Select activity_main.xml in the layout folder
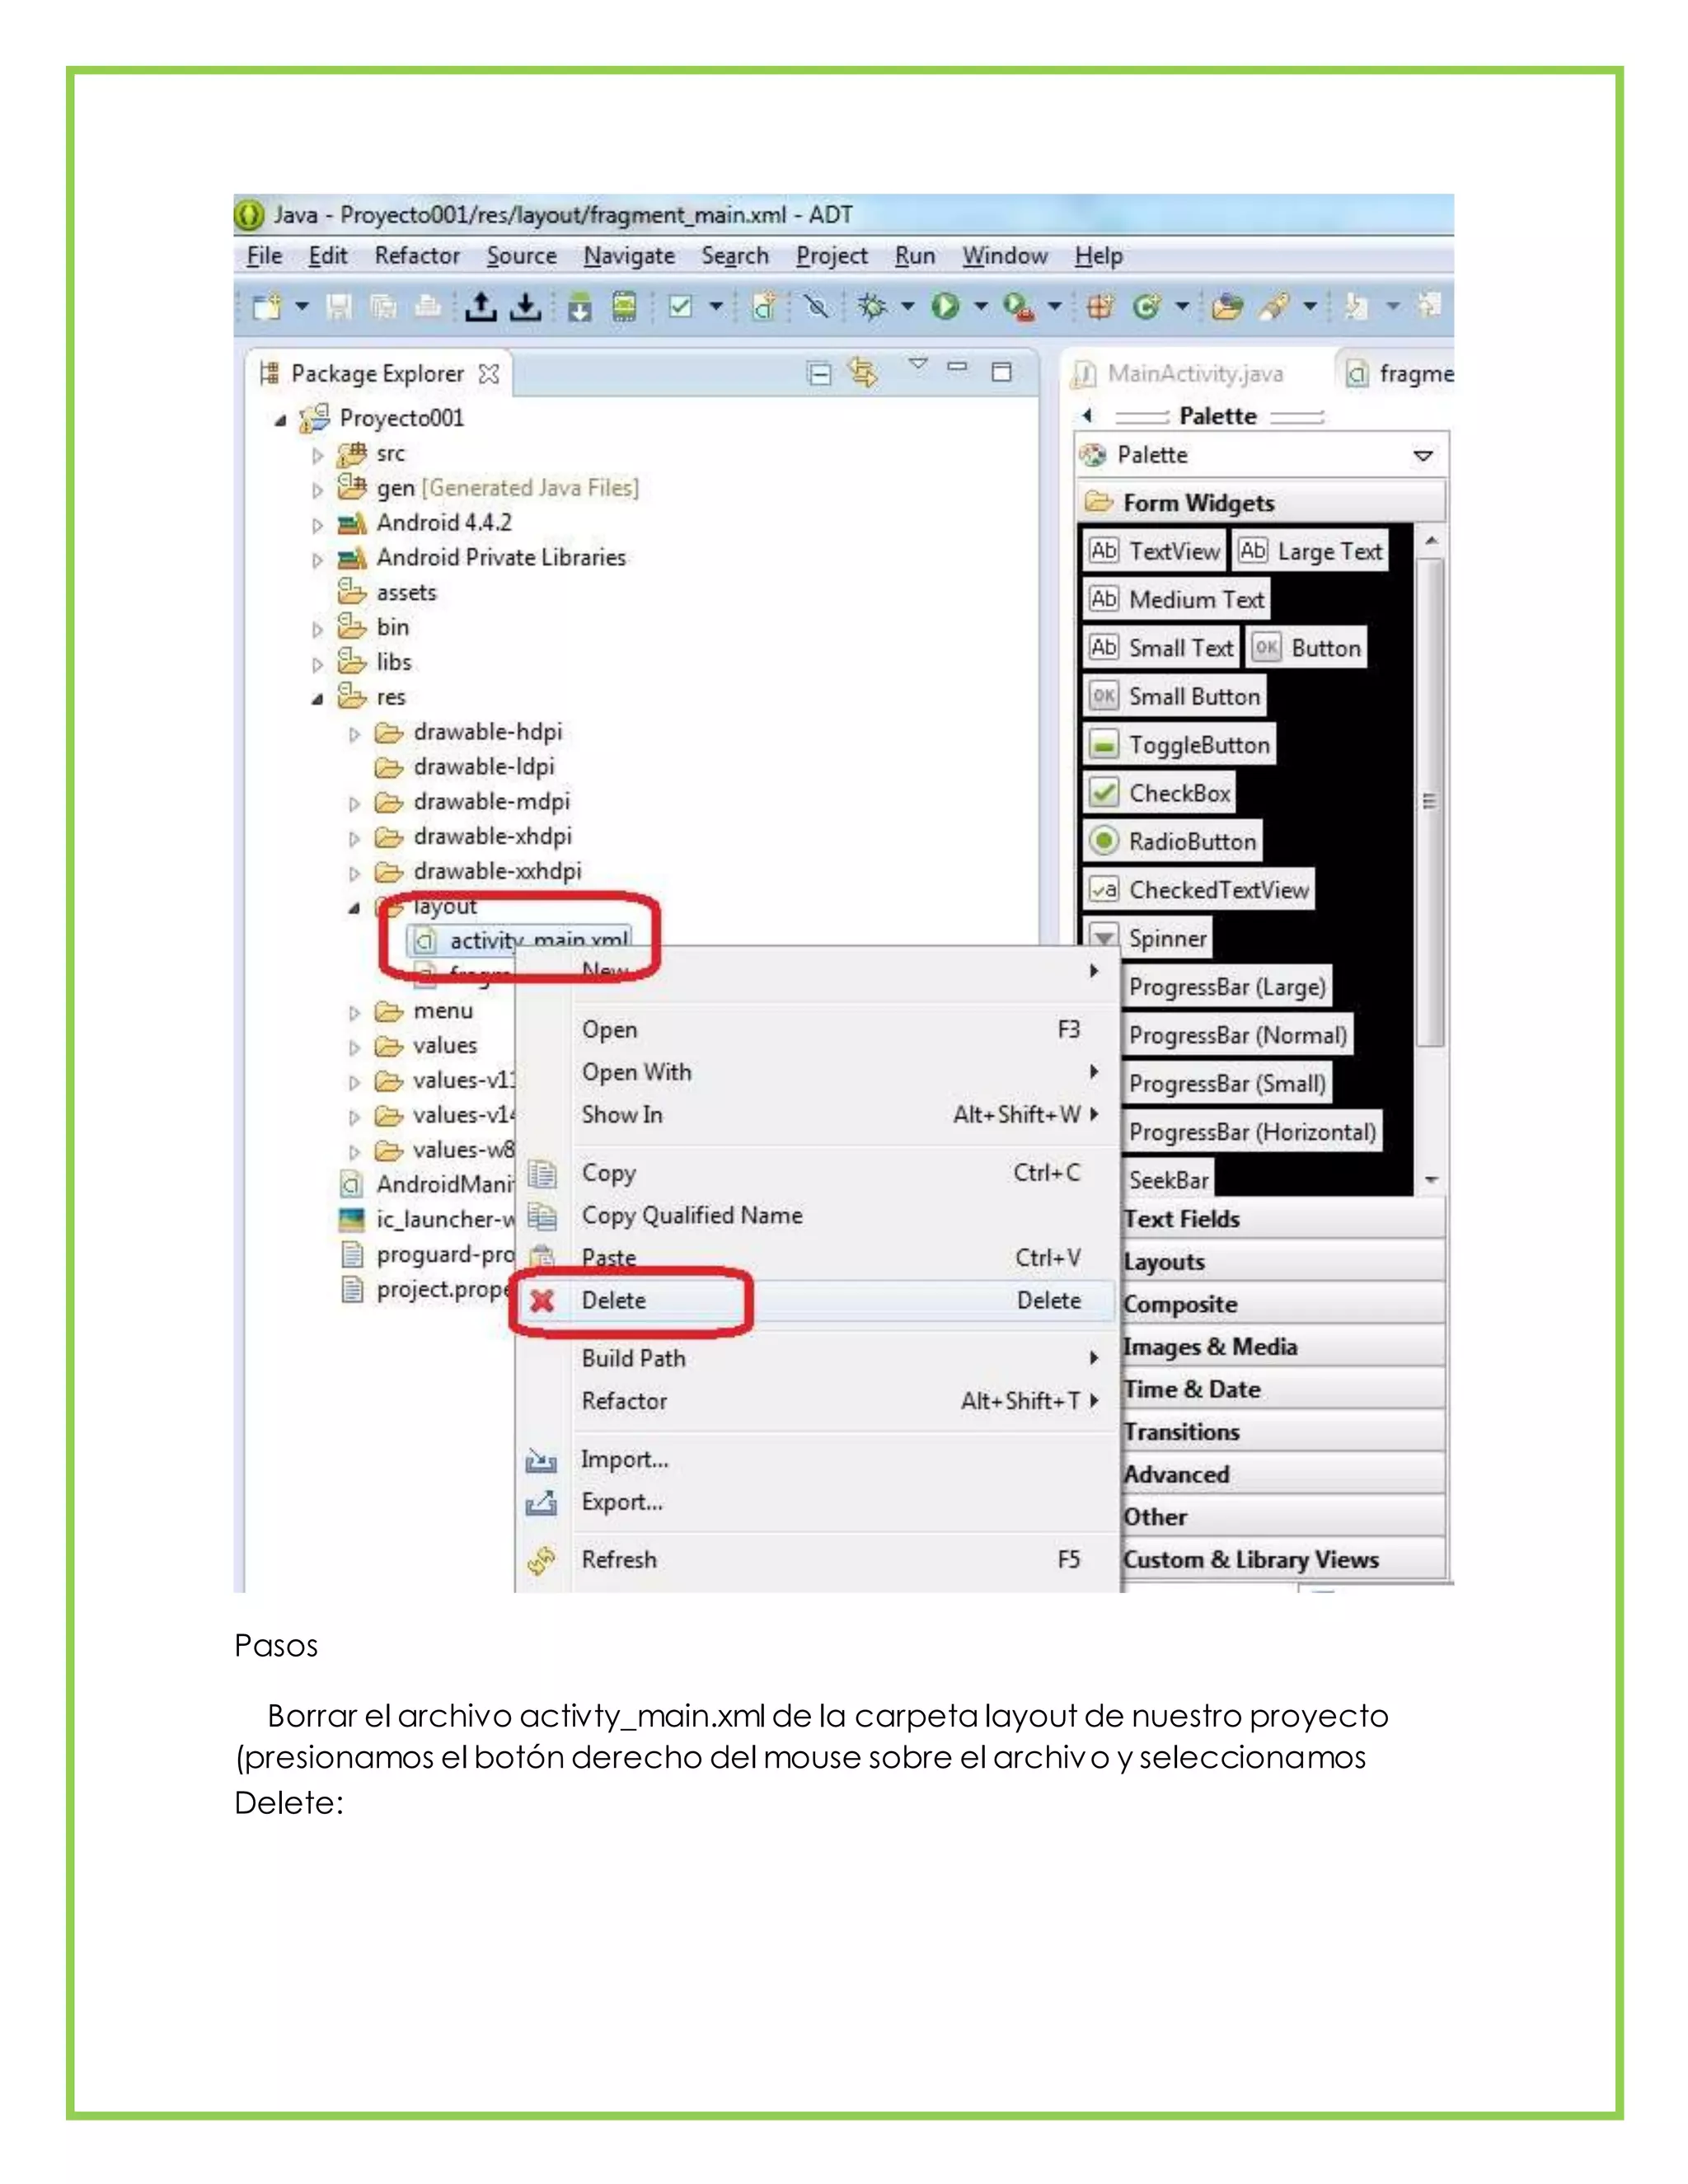This screenshot has width=1688, height=2184. point(521,940)
